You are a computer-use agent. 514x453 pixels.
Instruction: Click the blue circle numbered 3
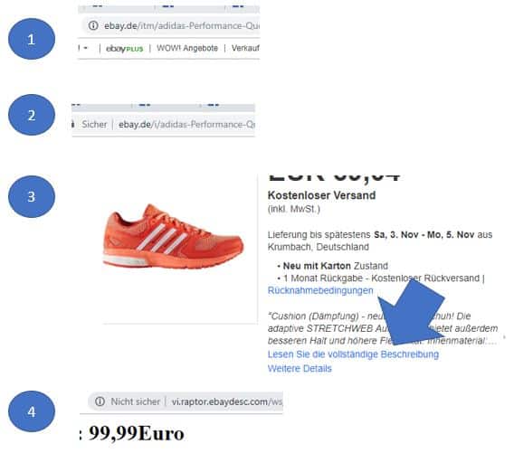tap(32, 196)
